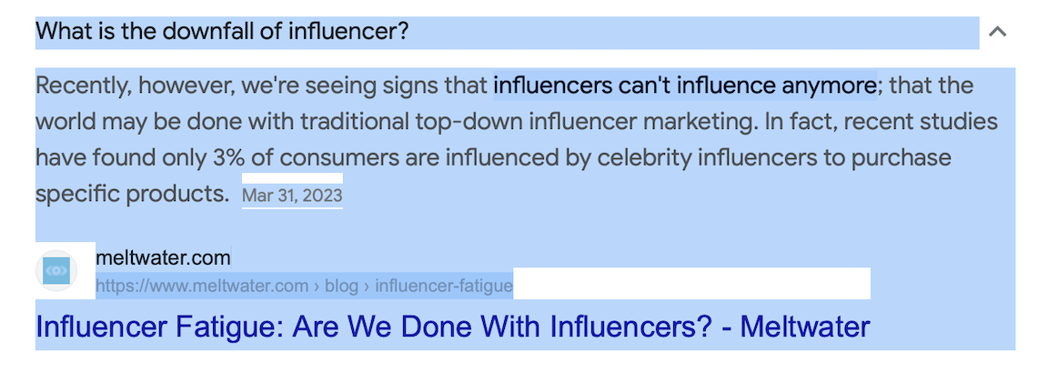
Task: Click the Mar 31, 2023 date
Action: pos(292,196)
